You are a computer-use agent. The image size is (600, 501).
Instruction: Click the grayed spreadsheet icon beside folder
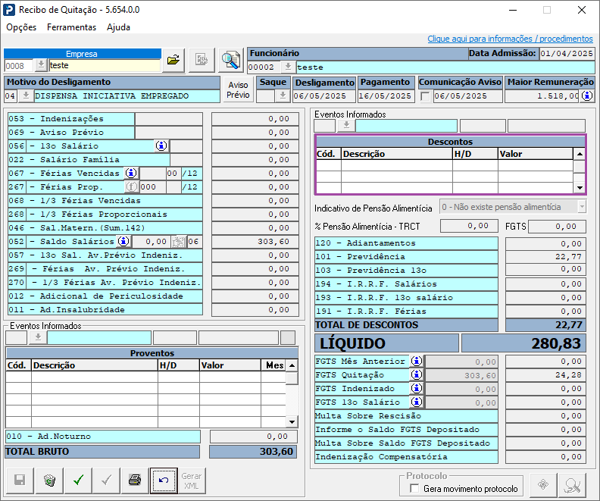pos(202,60)
